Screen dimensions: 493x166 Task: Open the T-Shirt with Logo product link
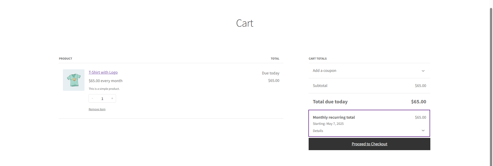point(103,72)
